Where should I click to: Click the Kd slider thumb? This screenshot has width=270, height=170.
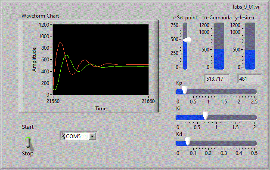[x=188, y=141]
